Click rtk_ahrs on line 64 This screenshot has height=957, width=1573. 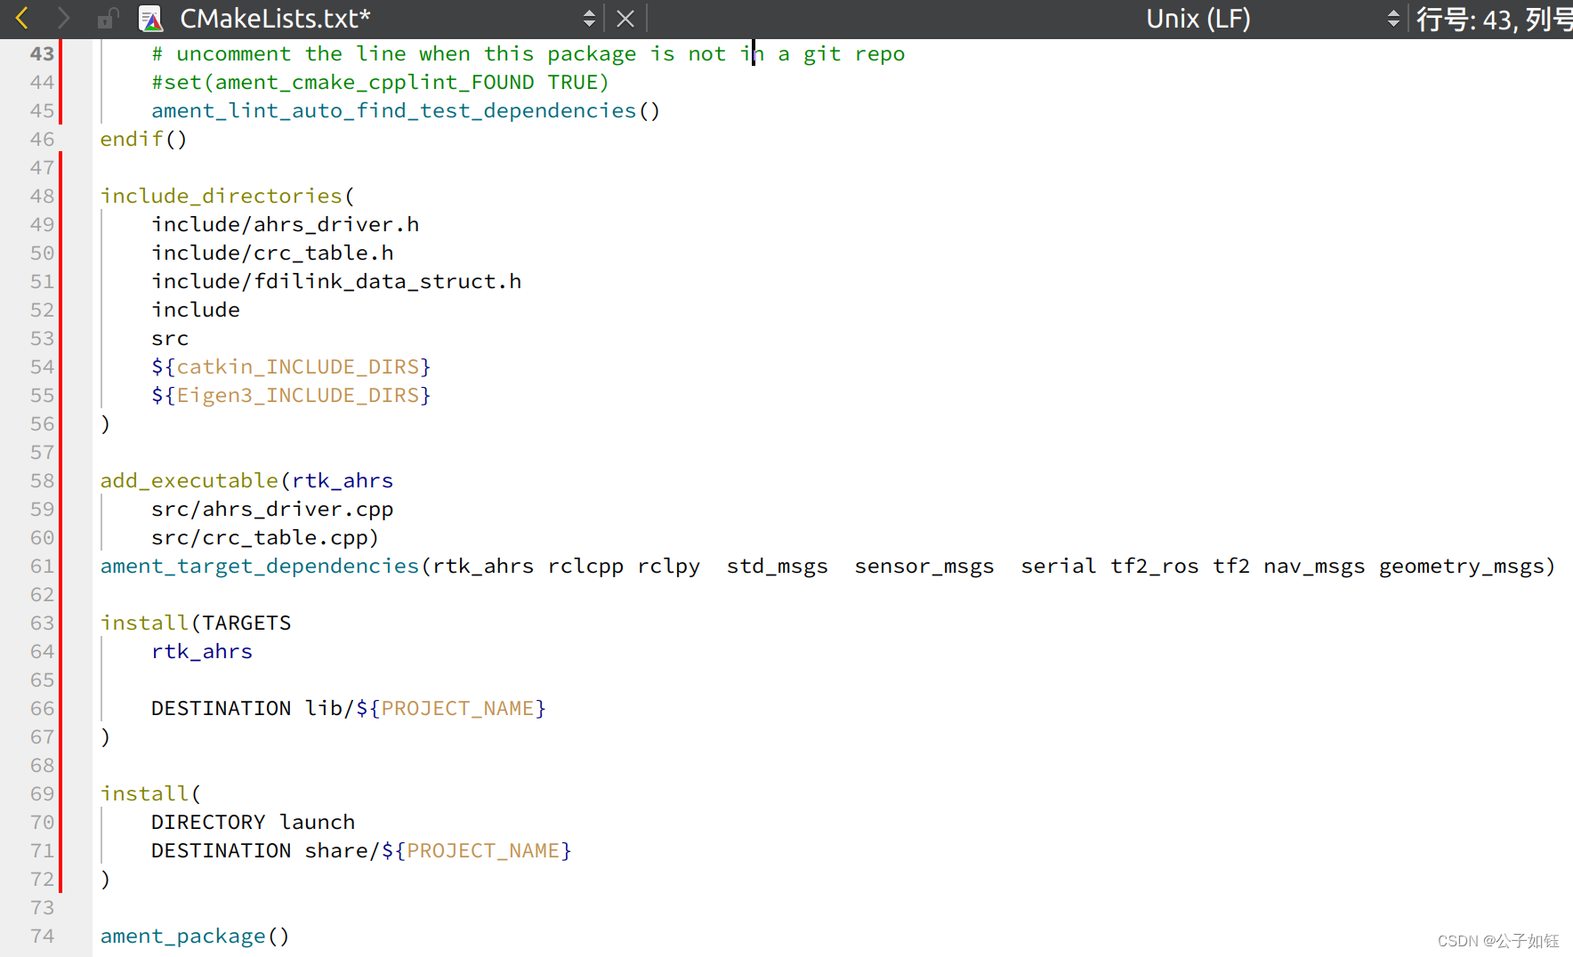coord(202,651)
